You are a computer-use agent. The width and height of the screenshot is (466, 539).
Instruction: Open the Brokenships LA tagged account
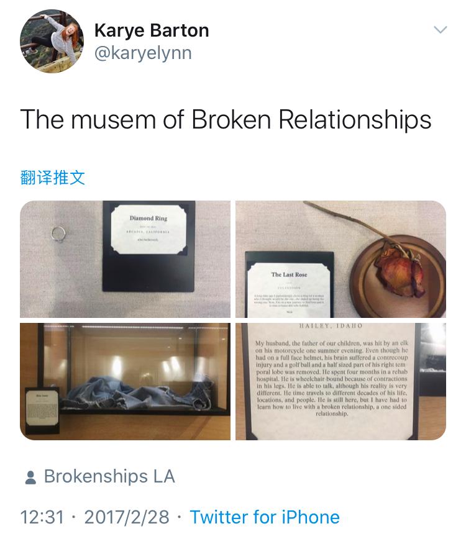coord(109,476)
